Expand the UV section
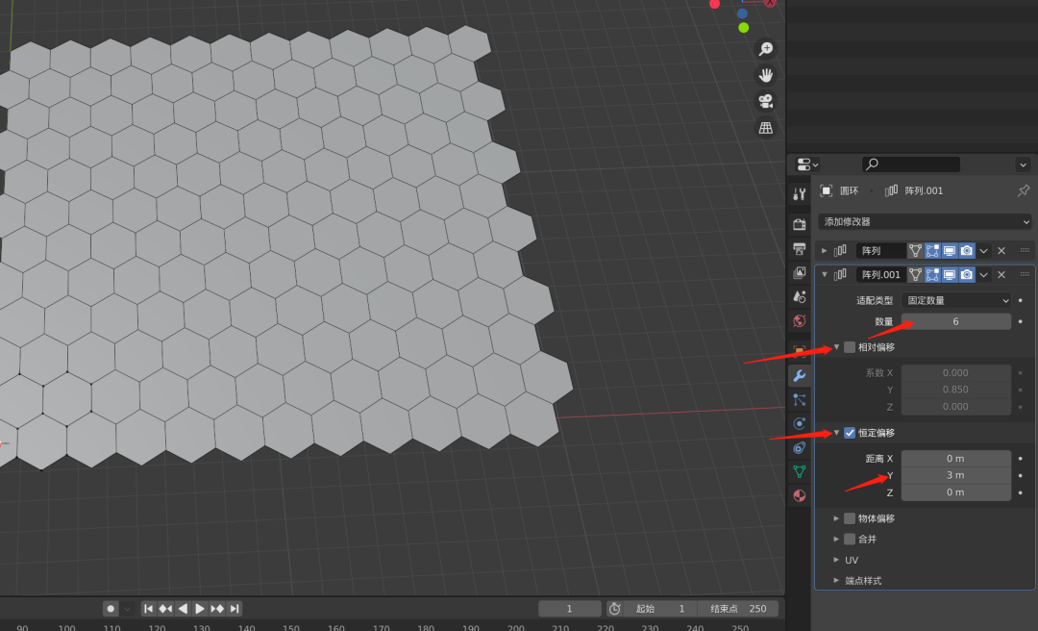This screenshot has height=631, width=1038. [836, 560]
